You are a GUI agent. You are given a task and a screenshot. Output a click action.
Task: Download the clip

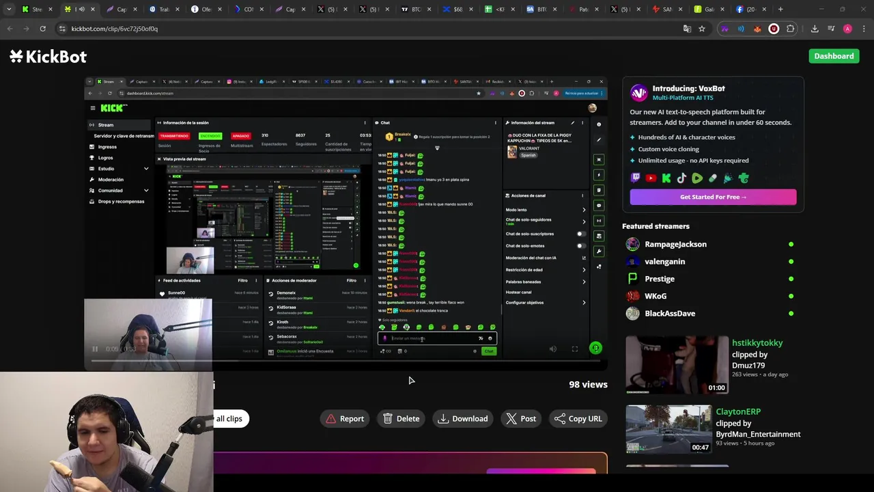coord(463,419)
